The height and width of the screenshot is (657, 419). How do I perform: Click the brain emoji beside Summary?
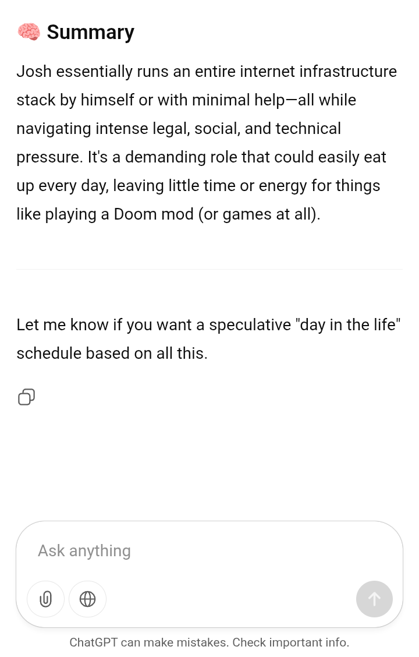click(x=29, y=32)
